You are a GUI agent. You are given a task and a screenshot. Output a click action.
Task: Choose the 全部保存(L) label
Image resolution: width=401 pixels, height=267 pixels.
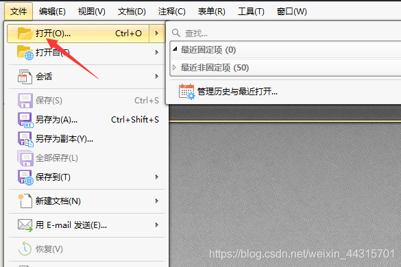click(x=57, y=158)
